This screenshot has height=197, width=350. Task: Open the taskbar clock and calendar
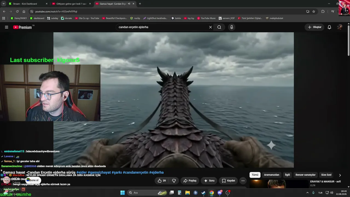pyautogui.click(x=342, y=193)
